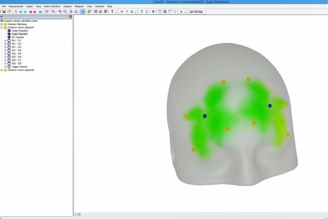Click the percent icon in toolbar
This screenshot has width=328, height=219.
click(174, 11)
